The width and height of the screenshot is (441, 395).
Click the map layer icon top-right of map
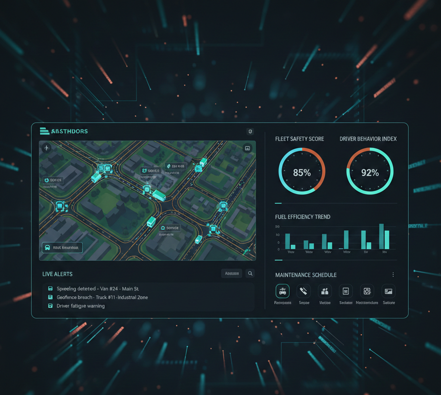click(x=247, y=148)
